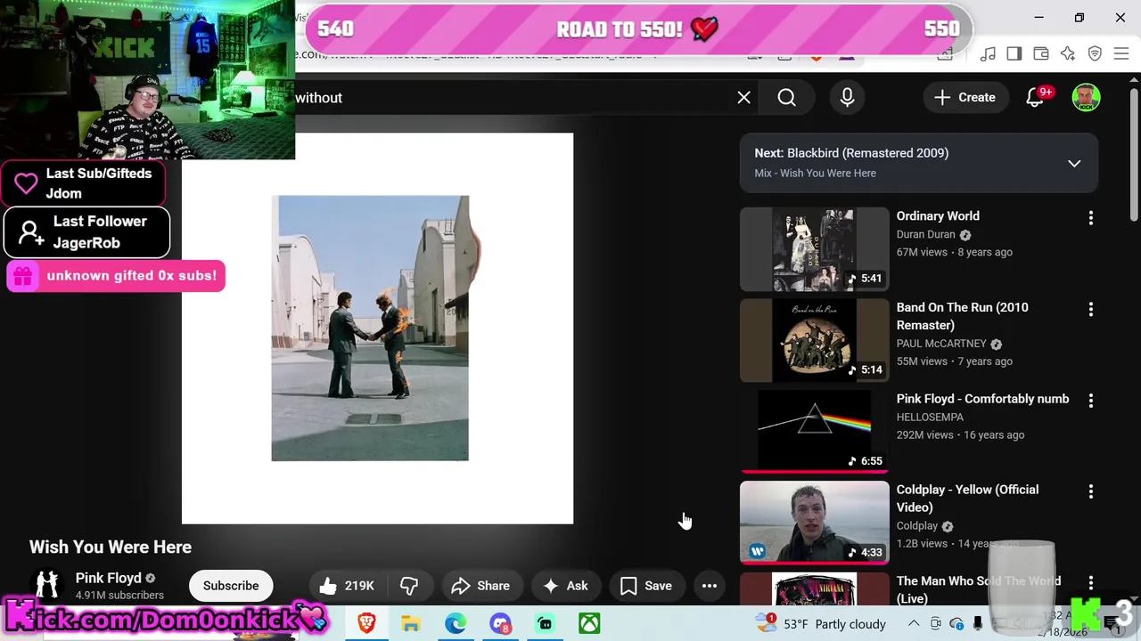Open Discord from the taskbar
Screen dimensions: 1141x641
click(500, 623)
